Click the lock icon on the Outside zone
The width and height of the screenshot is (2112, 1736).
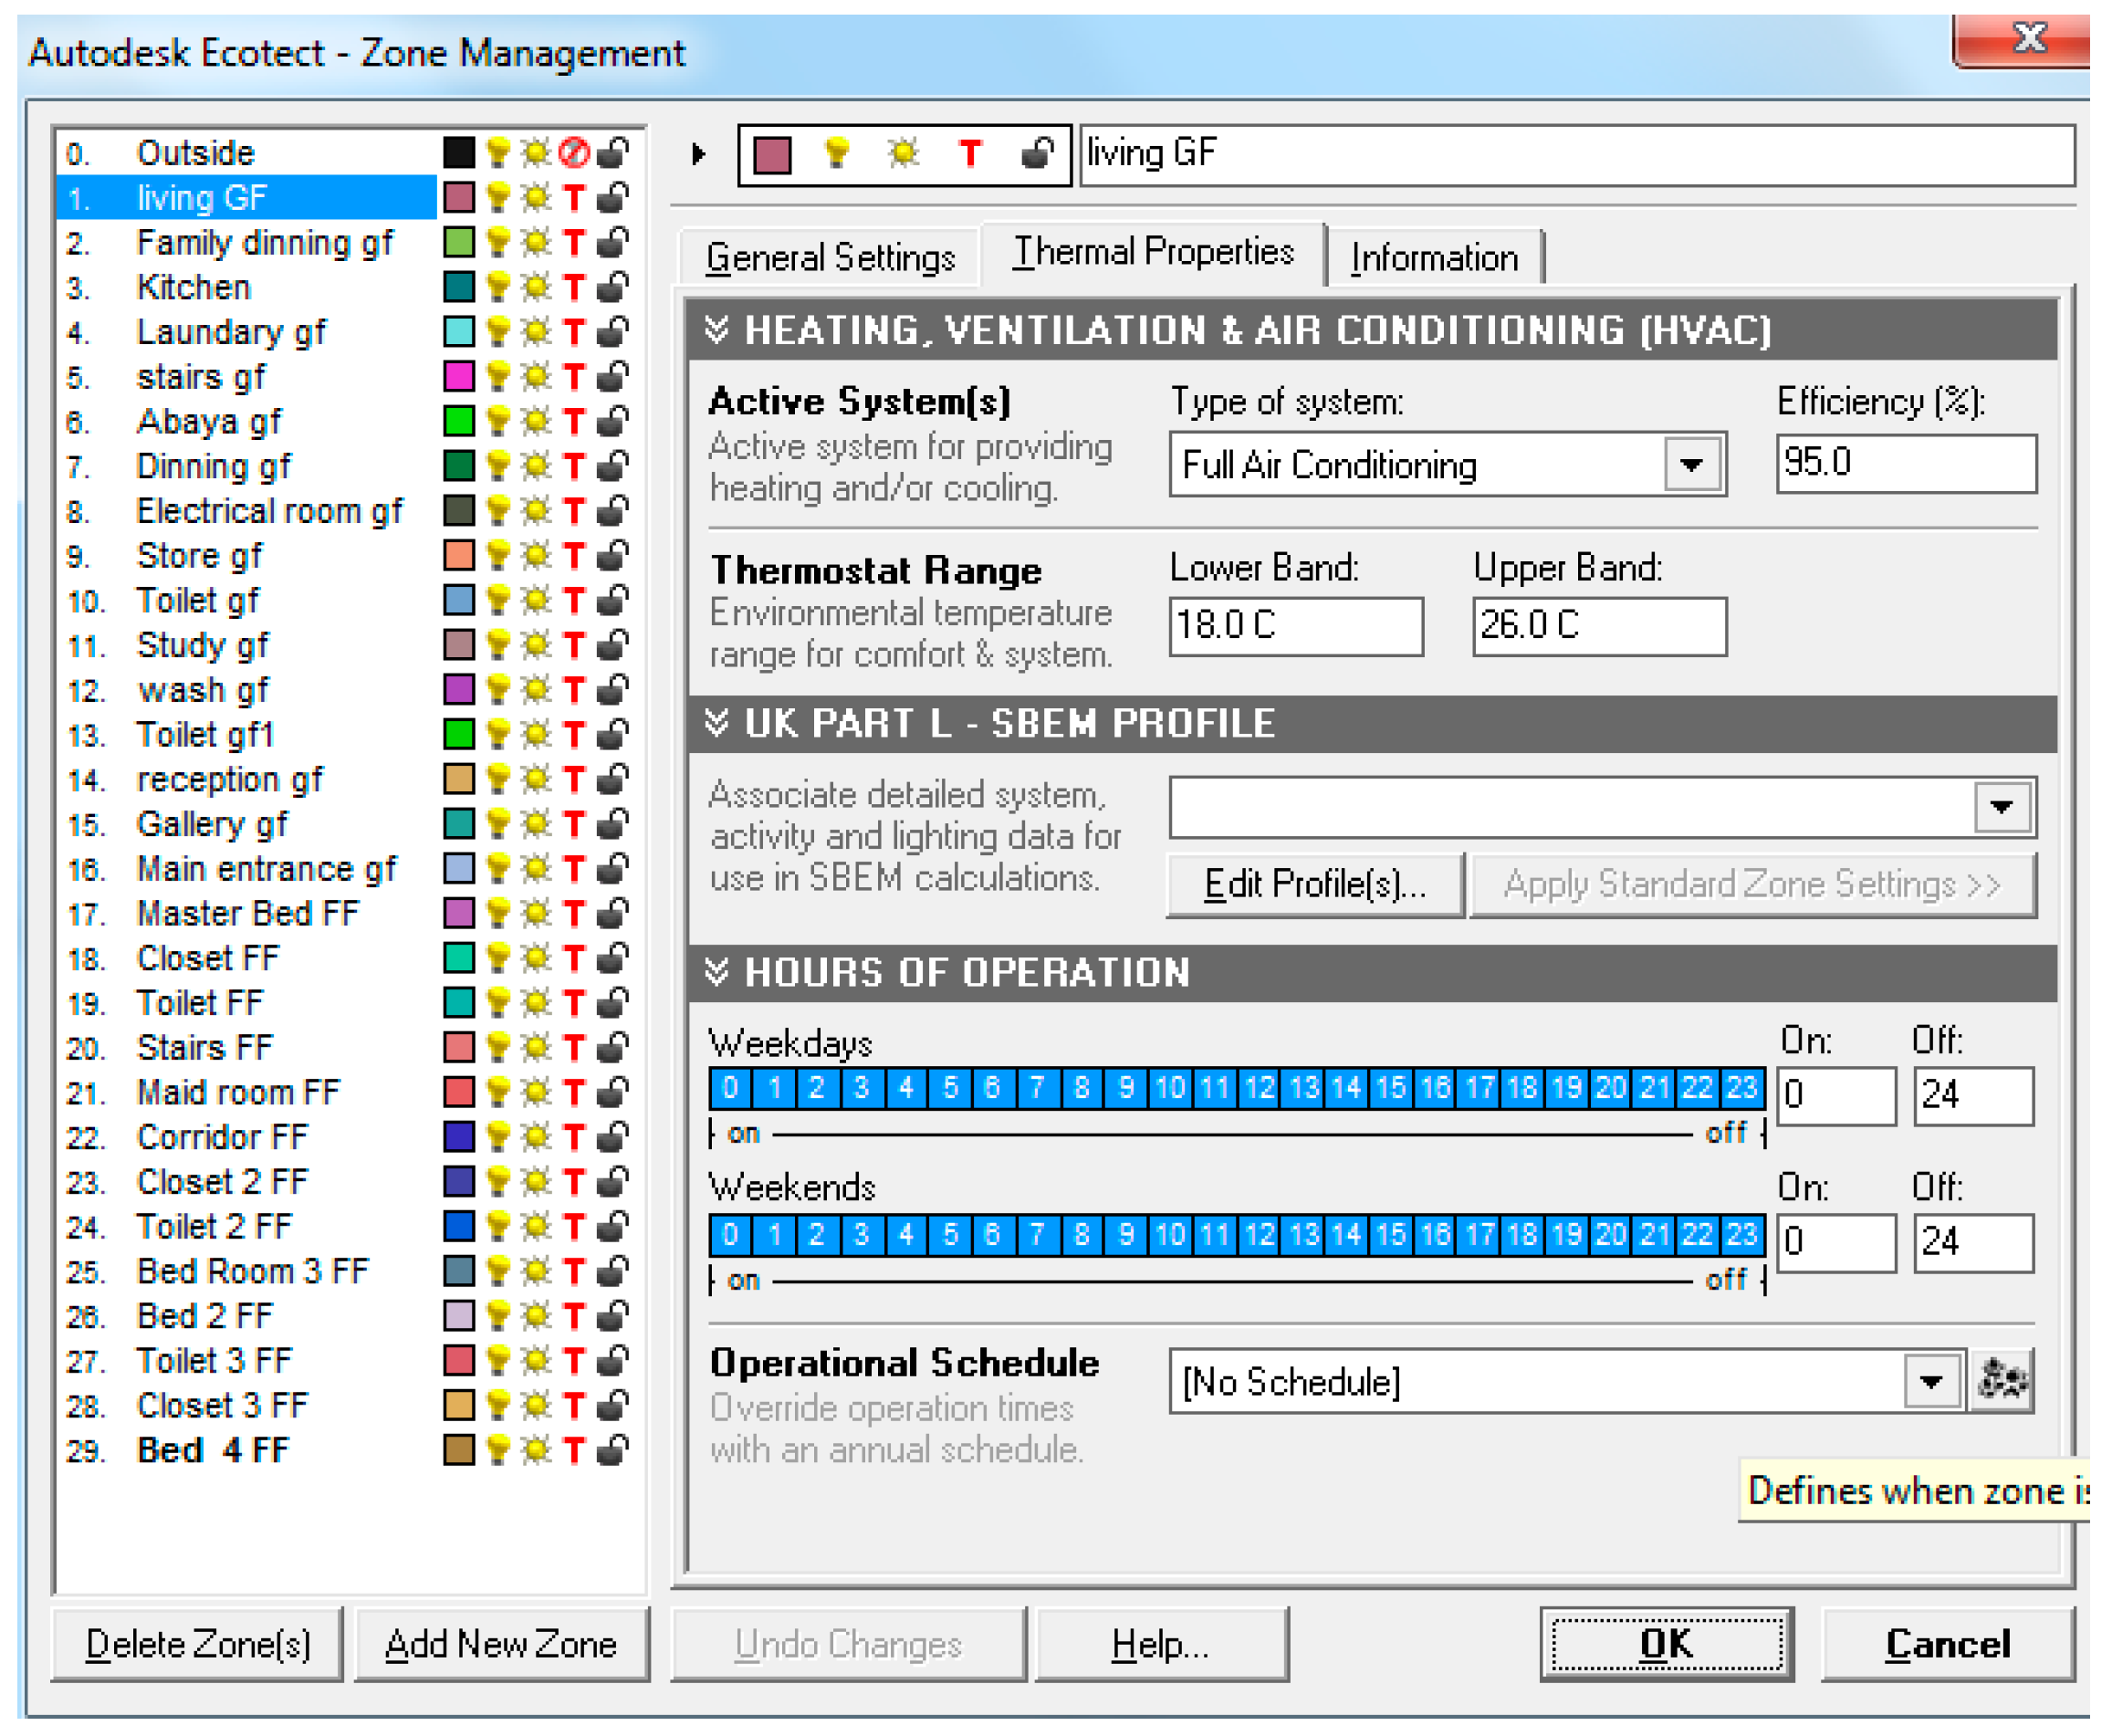[x=612, y=153]
